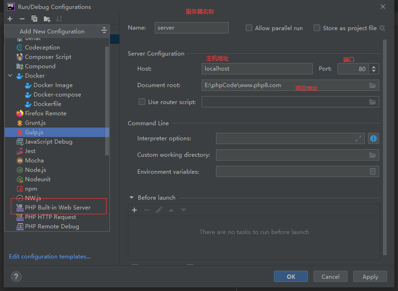The height and width of the screenshot is (291, 398).
Task: Open Edit configuration templates link
Action: point(50,257)
